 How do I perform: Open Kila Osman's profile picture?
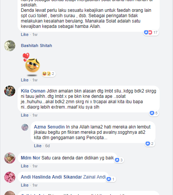click(10, 91)
